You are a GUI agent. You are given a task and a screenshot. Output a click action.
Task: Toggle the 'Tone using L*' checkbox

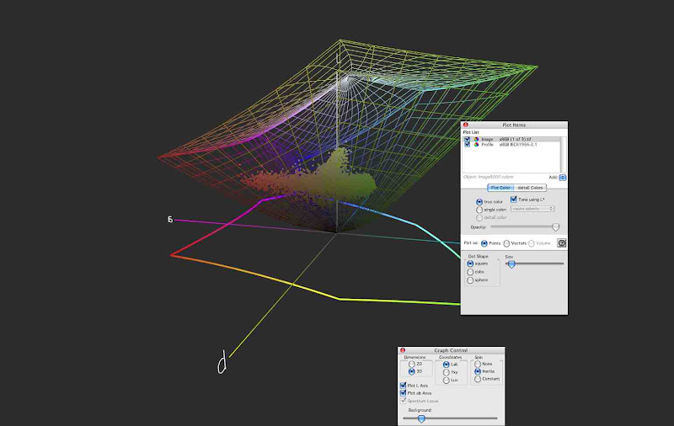pyautogui.click(x=513, y=200)
